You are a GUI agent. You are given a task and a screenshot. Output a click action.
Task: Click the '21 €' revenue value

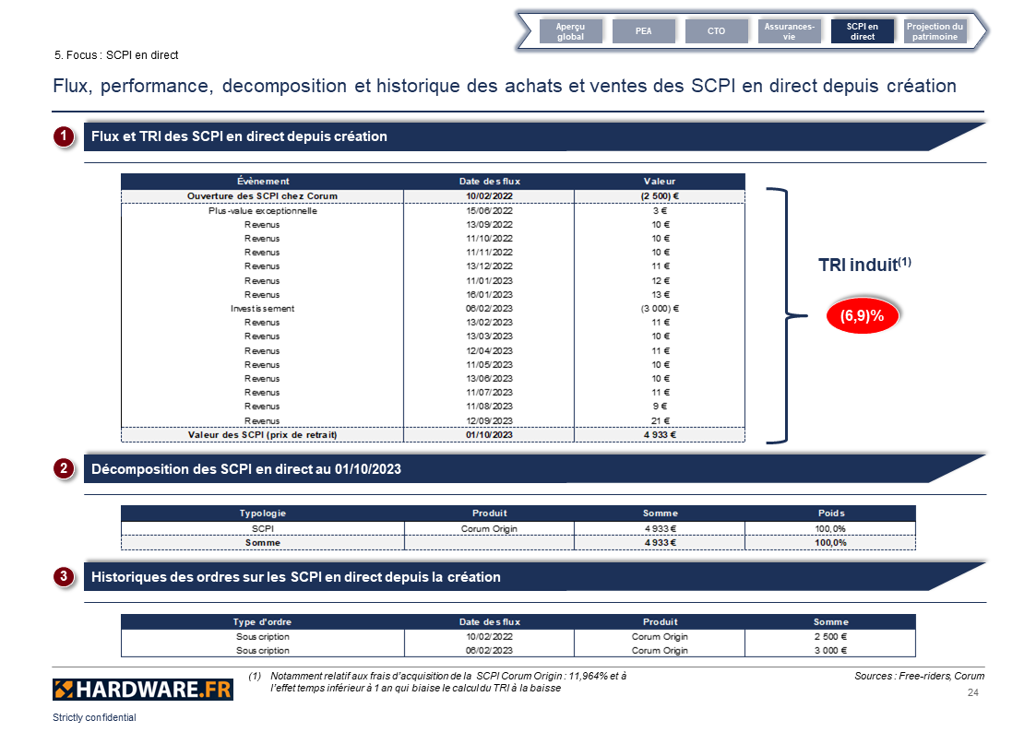coord(660,420)
